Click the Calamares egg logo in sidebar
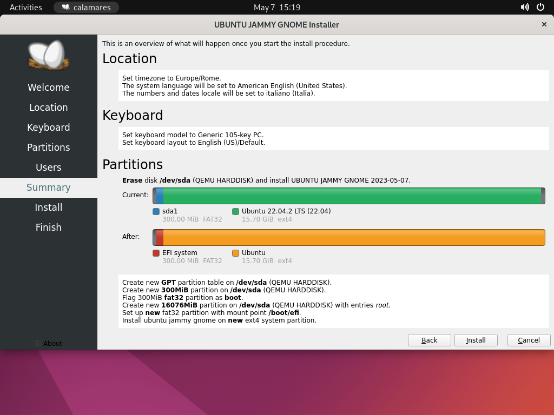Image resolution: width=554 pixels, height=415 pixels. (x=48, y=55)
